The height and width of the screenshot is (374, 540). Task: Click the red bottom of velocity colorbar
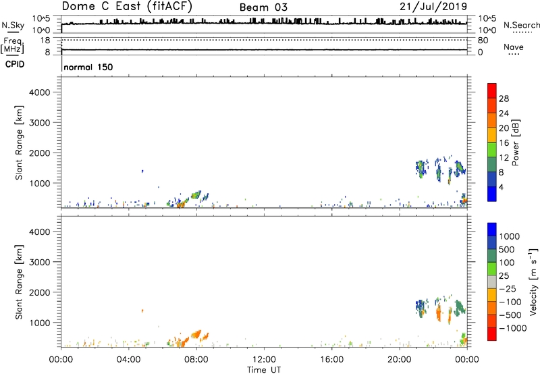[x=492, y=334]
